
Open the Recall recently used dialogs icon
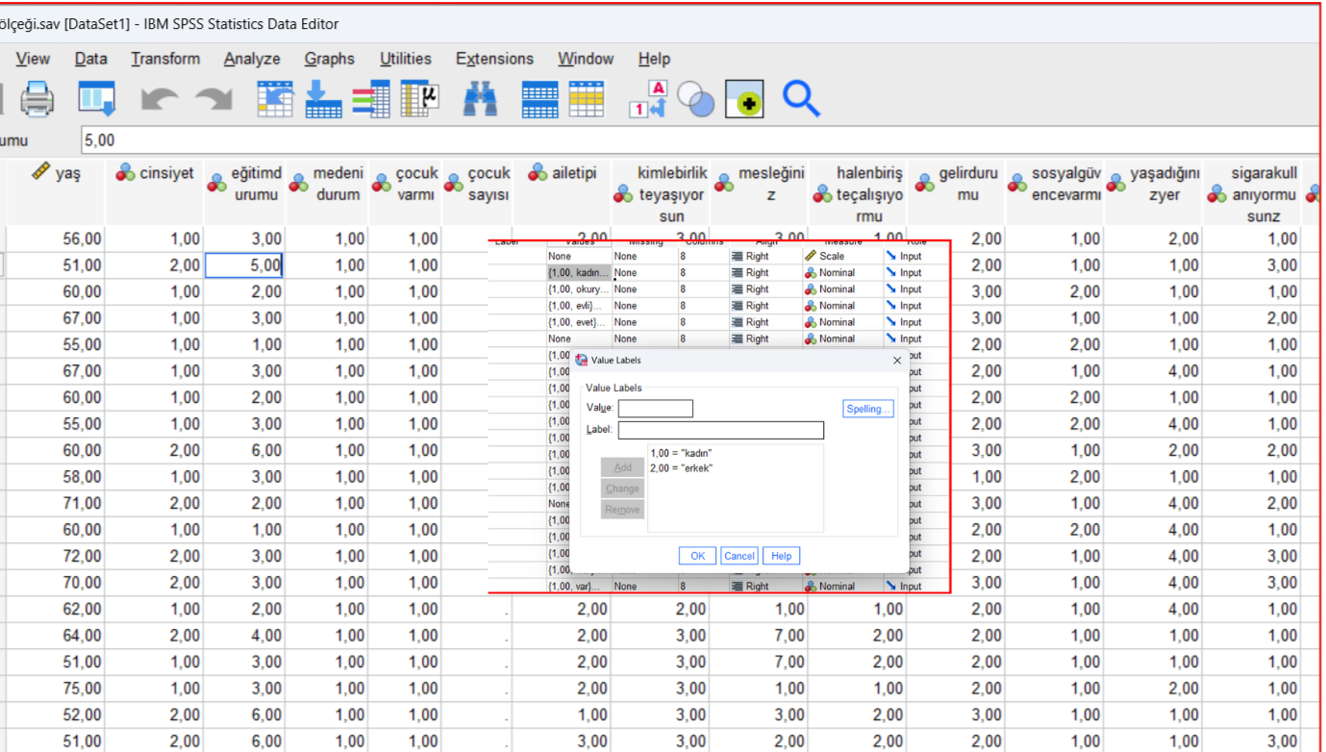click(96, 98)
